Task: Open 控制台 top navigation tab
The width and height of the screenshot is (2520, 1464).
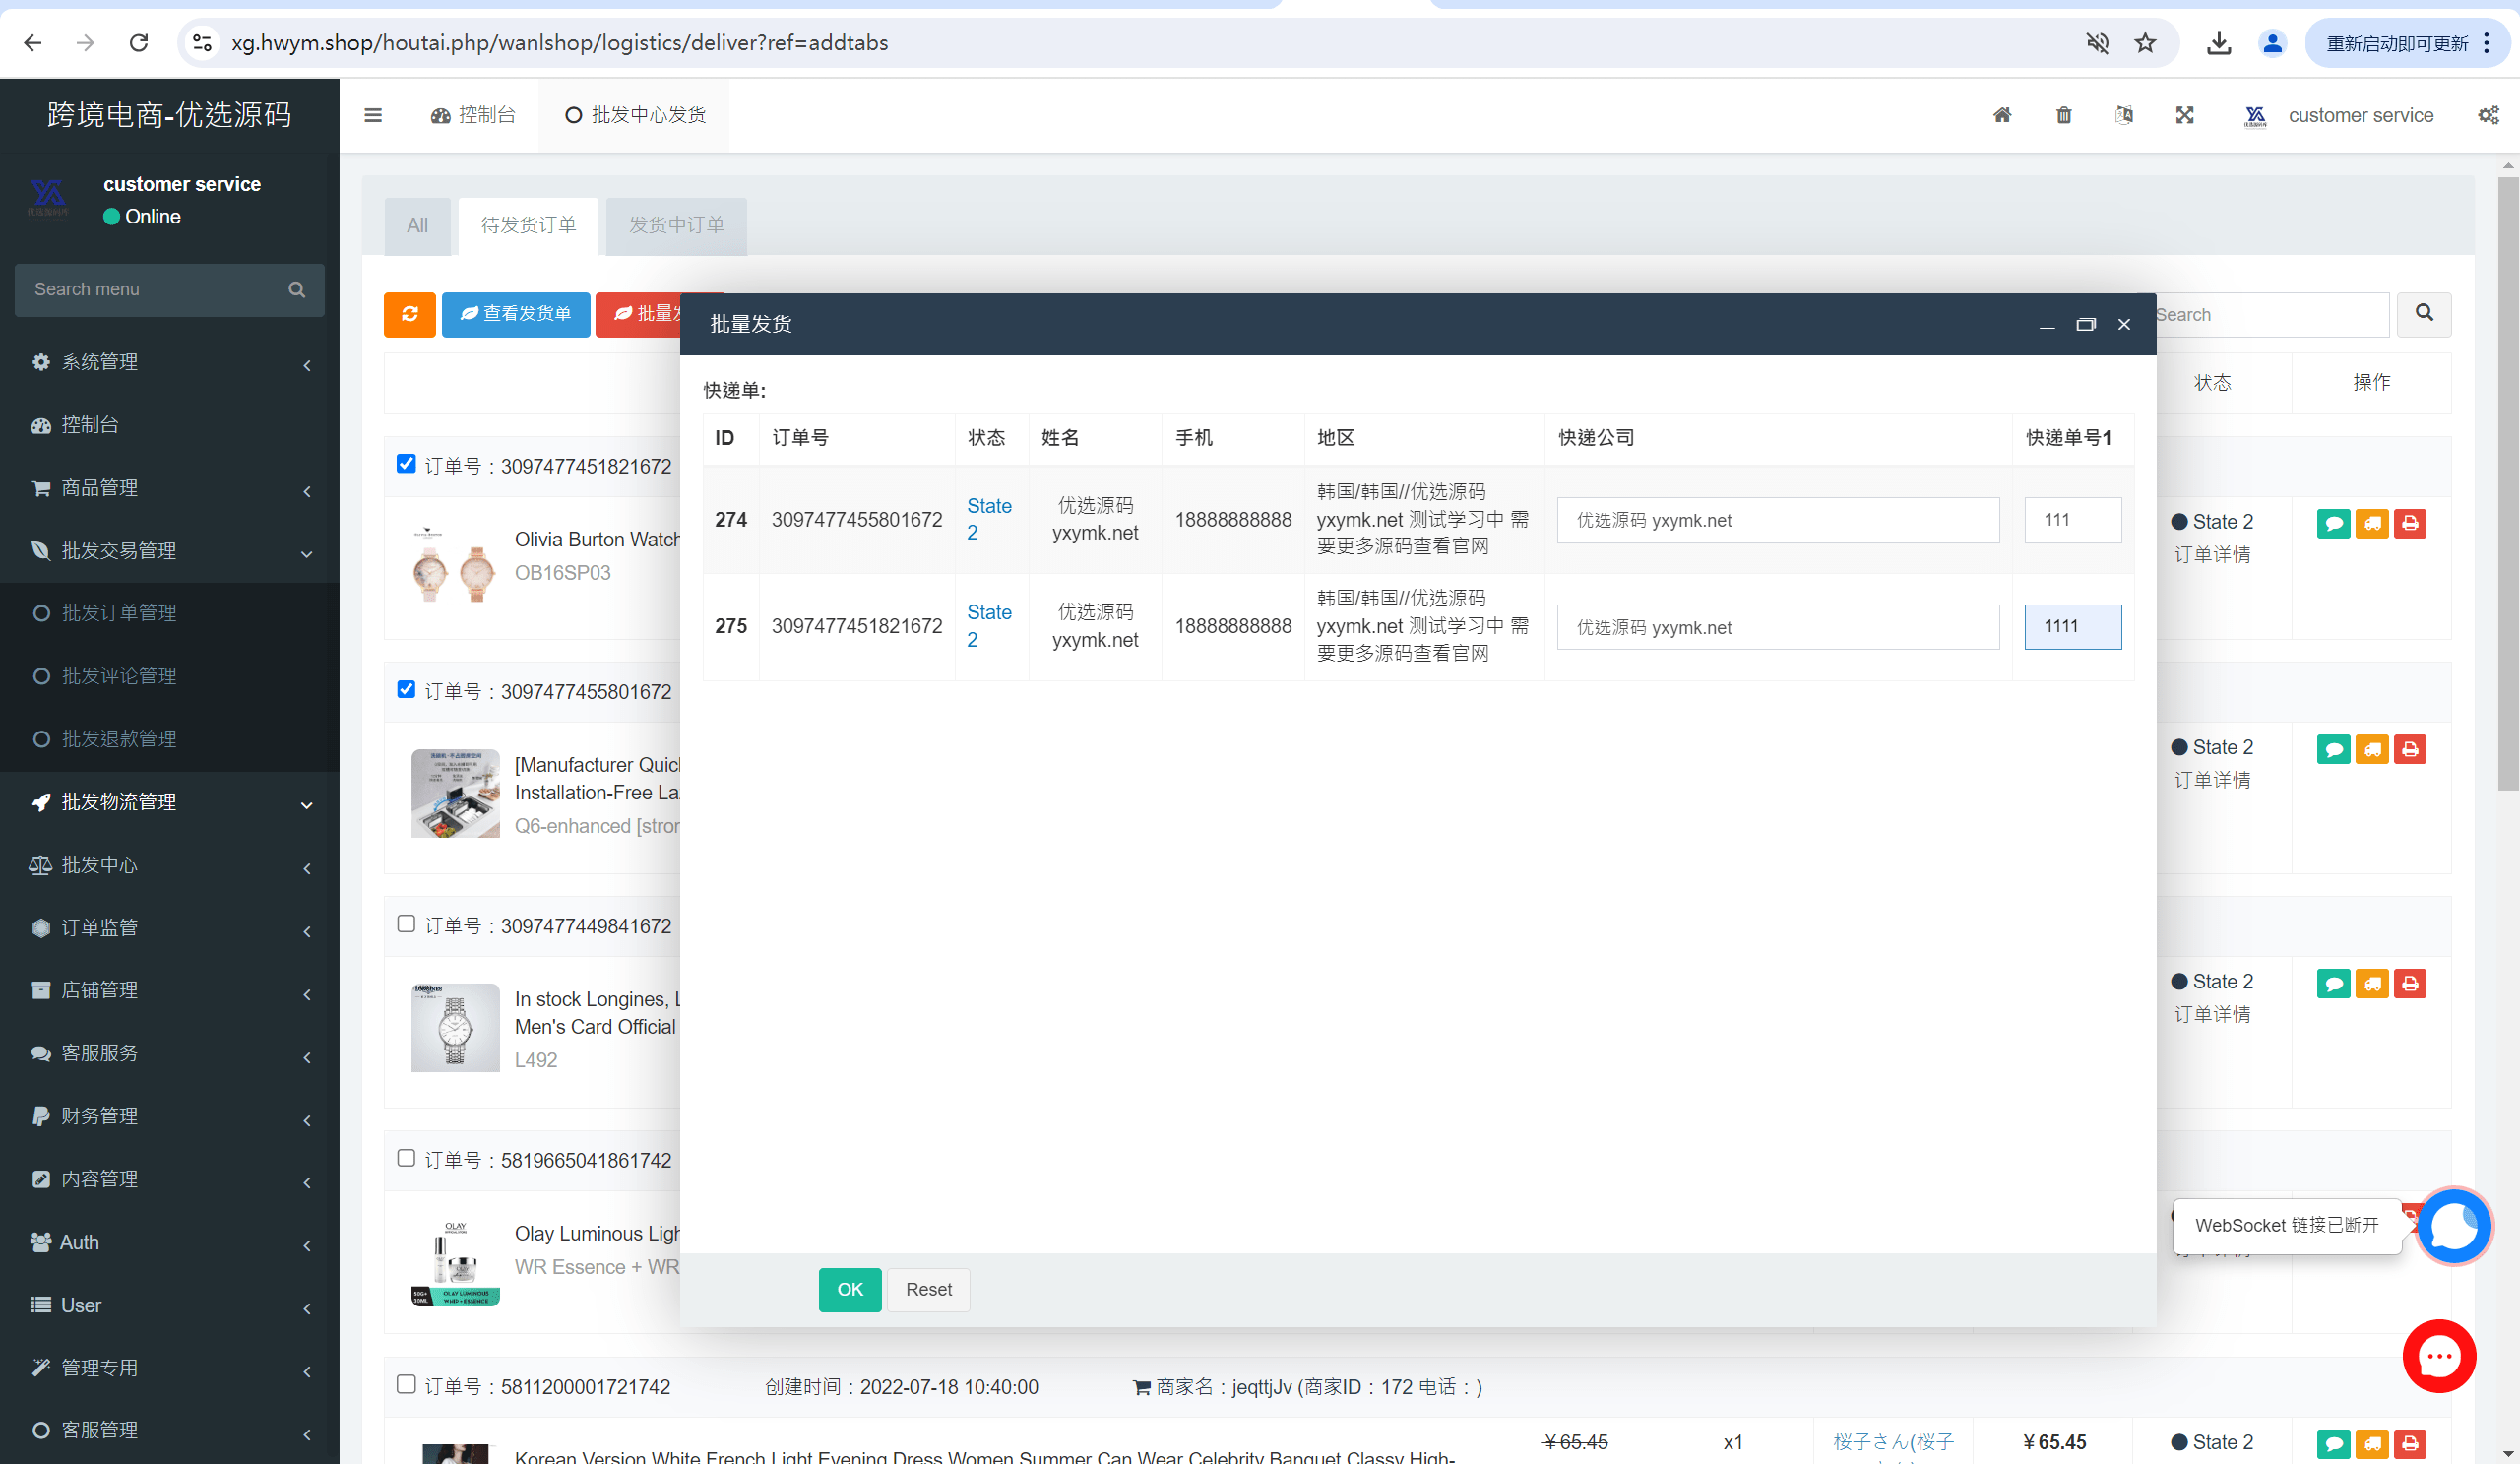Action: pos(473,115)
